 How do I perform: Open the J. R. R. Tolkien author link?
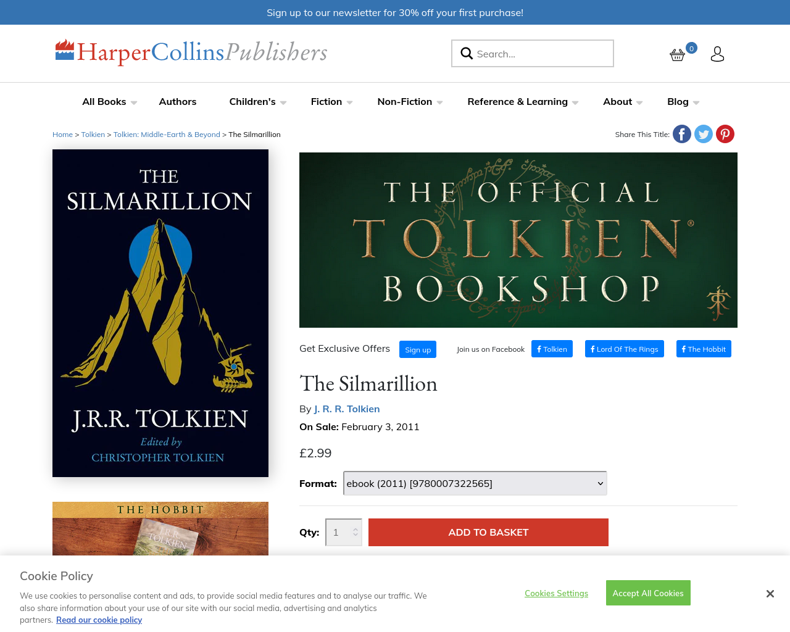pyautogui.click(x=347, y=409)
